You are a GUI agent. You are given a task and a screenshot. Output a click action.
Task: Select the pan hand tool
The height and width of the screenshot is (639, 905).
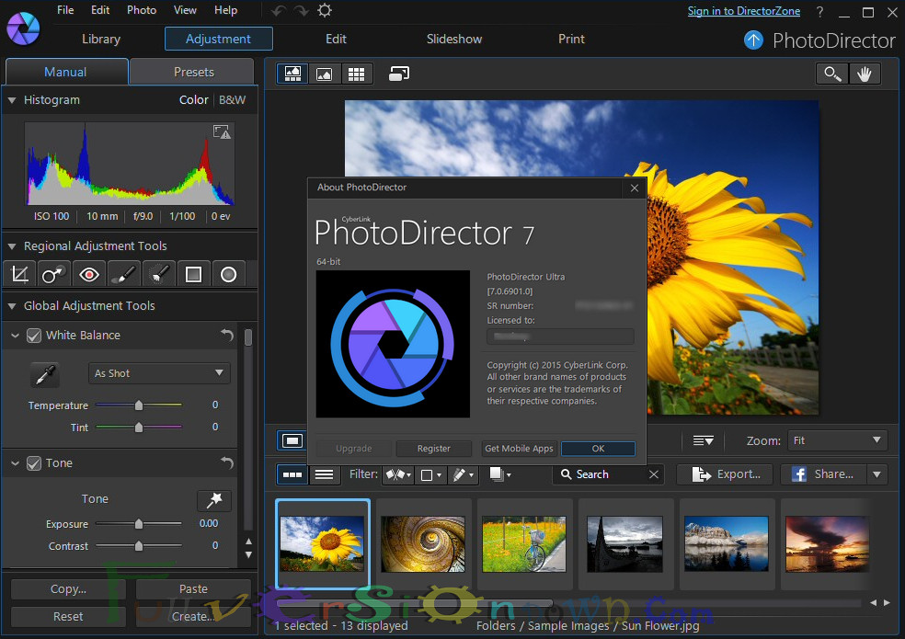click(864, 74)
